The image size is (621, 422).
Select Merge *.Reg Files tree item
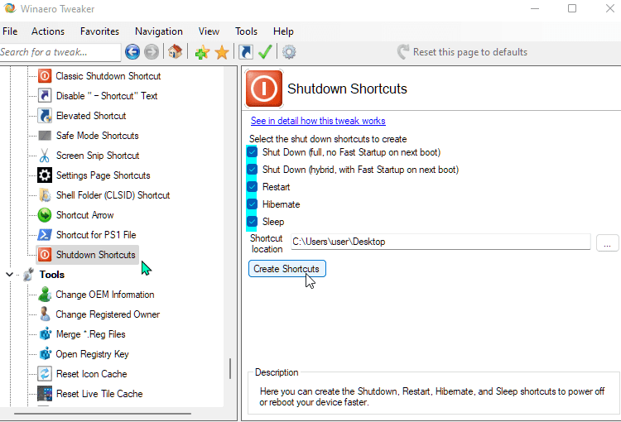[x=91, y=334]
